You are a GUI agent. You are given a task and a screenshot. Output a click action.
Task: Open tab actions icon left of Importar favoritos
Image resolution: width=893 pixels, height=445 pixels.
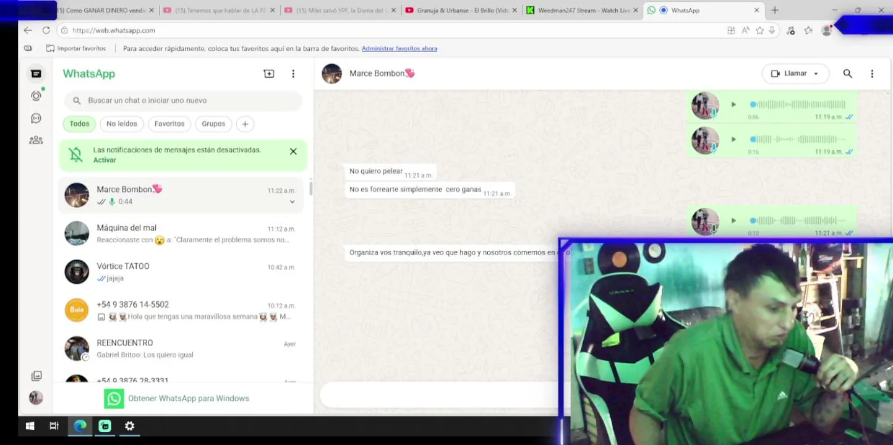coord(28,48)
